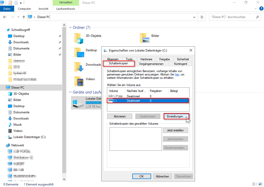The height and width of the screenshot is (187, 264).
Task: Open the Sicherheit tab
Action: click(x=183, y=59)
